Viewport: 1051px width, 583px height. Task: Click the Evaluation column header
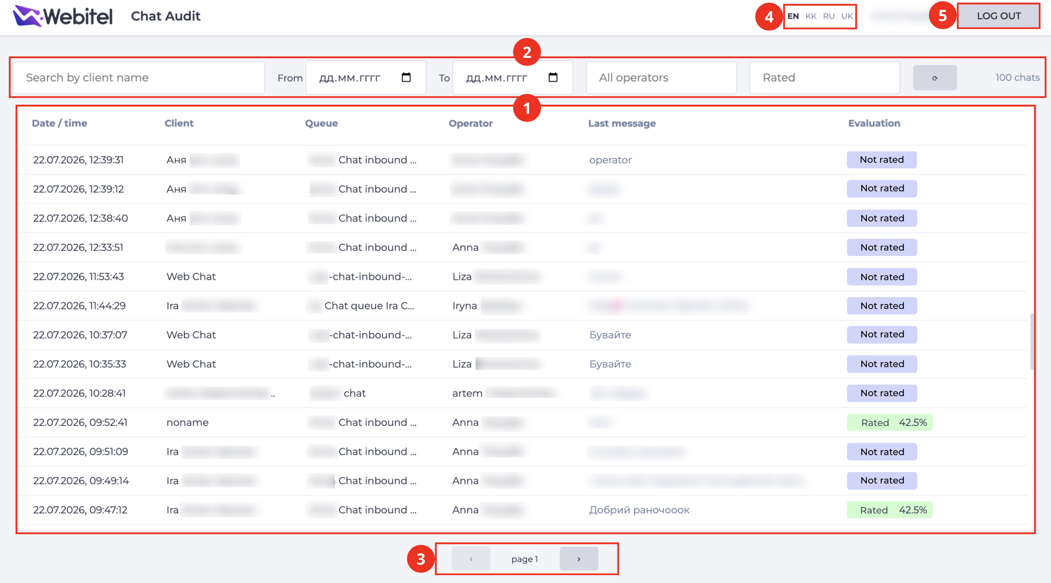[874, 123]
